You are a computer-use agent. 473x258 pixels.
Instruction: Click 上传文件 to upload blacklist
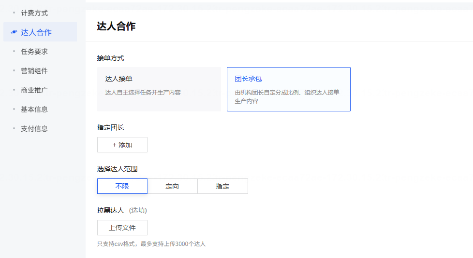pyautogui.click(x=122, y=228)
